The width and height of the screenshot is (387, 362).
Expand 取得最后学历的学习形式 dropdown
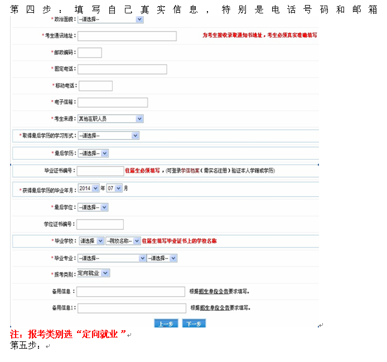click(x=108, y=136)
